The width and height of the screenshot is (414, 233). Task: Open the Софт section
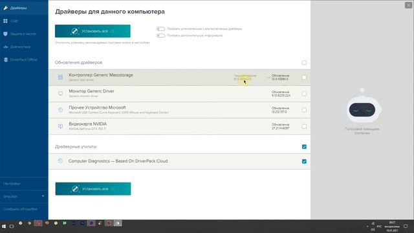point(24,21)
